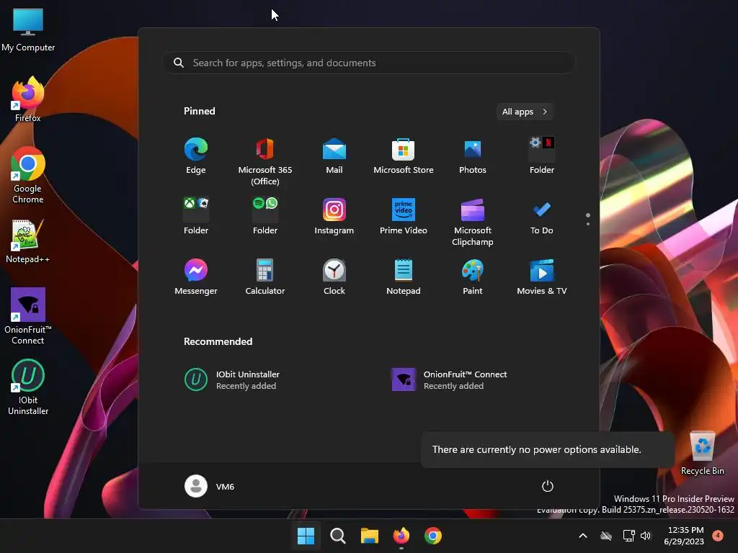Image resolution: width=738 pixels, height=553 pixels.
Task: Select Google Chrome desktop shortcut
Action: [28, 175]
